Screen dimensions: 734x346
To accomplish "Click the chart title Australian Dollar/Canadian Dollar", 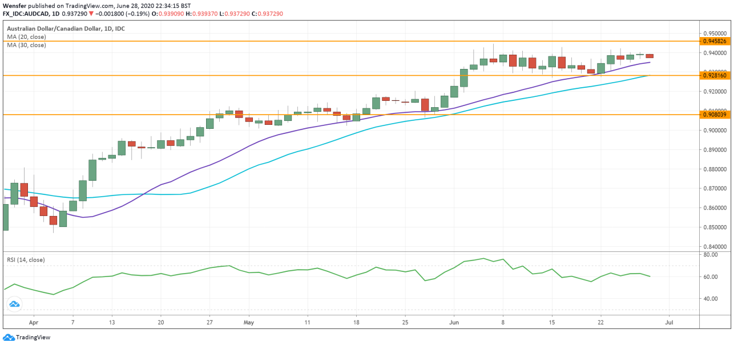I will [58, 27].
